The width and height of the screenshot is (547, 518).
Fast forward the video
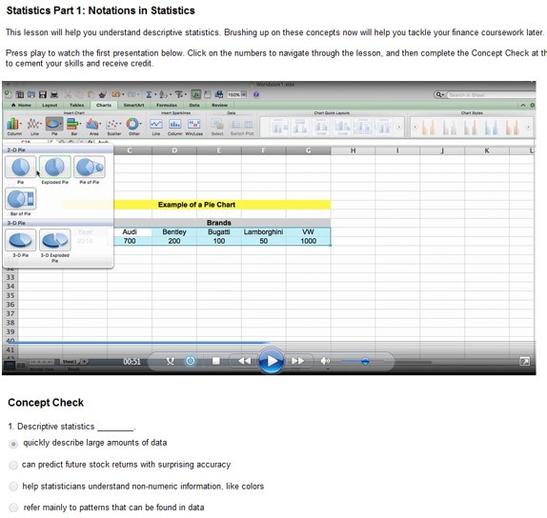(297, 361)
